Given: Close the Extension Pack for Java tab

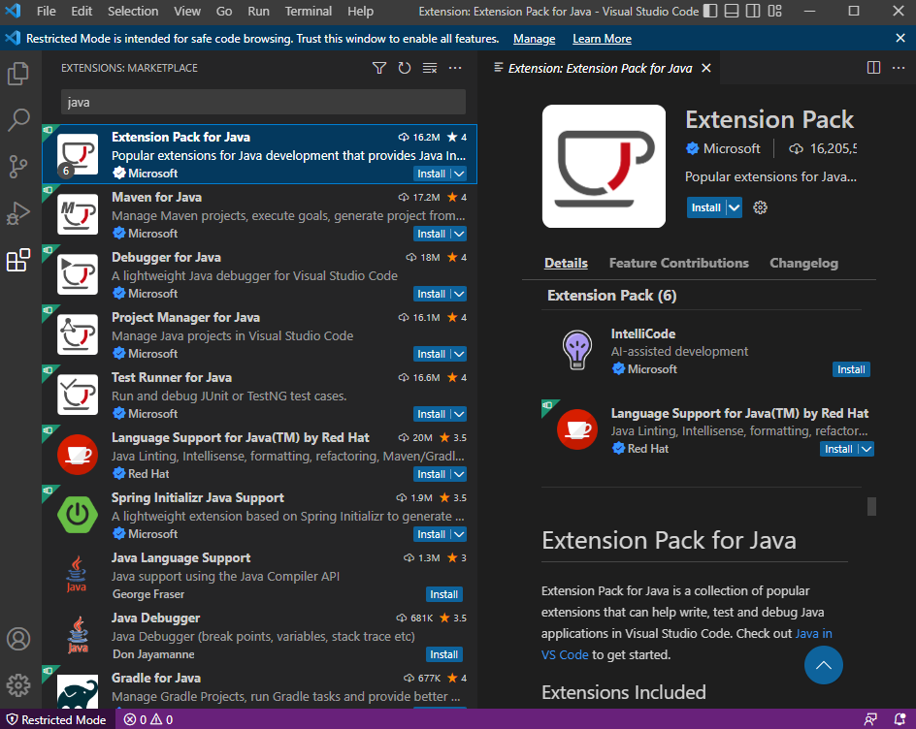Looking at the screenshot, I should (706, 68).
